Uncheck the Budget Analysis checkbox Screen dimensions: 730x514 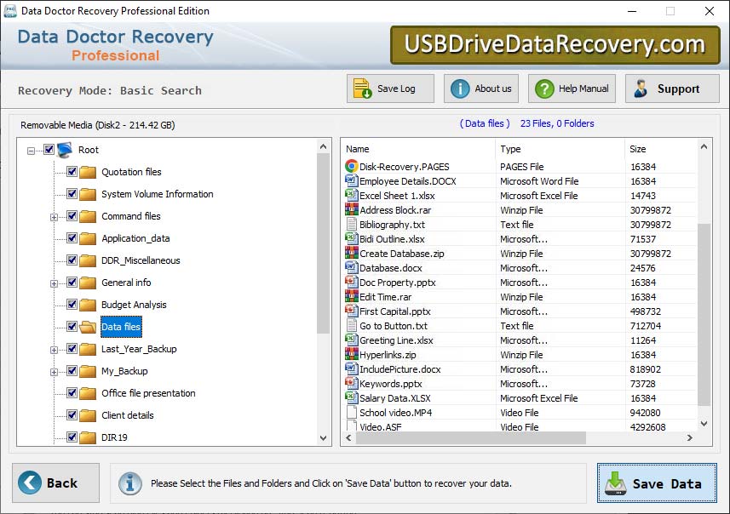tap(71, 305)
